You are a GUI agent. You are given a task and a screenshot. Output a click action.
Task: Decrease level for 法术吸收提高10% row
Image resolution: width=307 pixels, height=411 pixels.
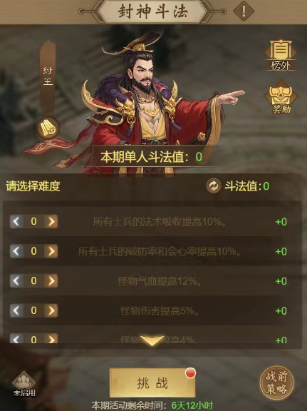(16, 221)
